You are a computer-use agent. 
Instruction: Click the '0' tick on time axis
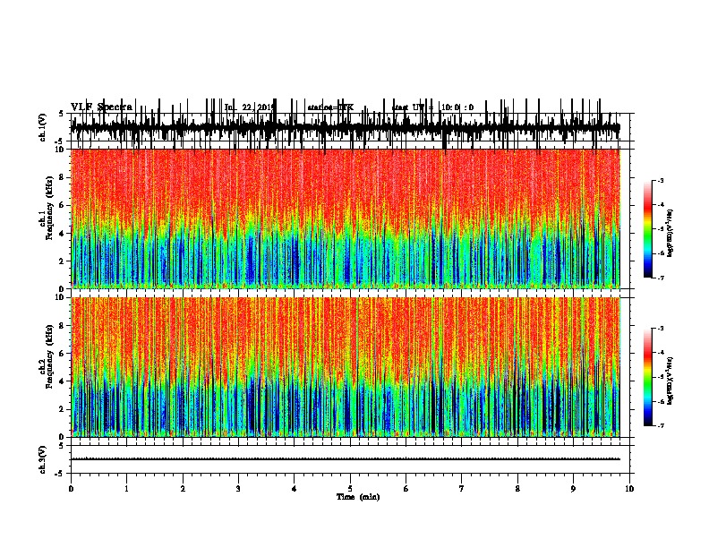click(71, 489)
